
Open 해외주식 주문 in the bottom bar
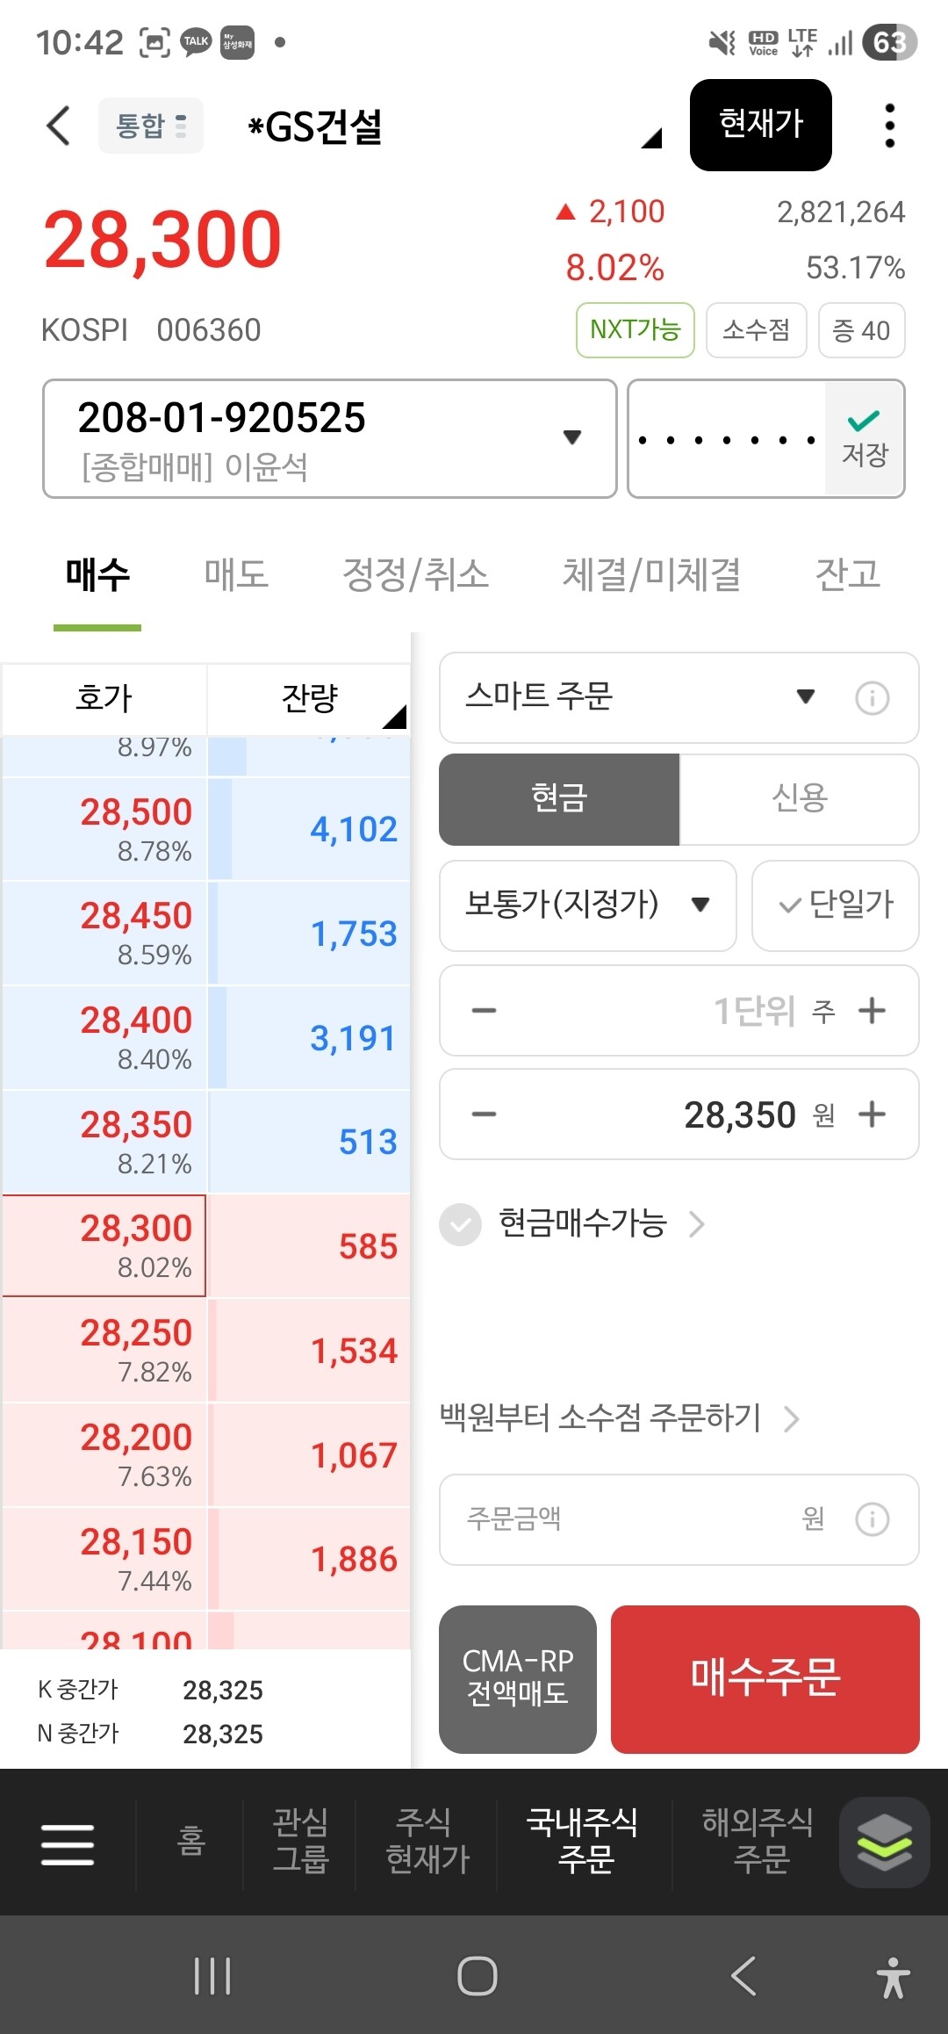click(x=758, y=1842)
